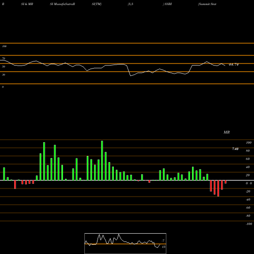The height and width of the screenshot is (254, 254).
Task: Click the MR axis label -80
Action: coord(248,216)
